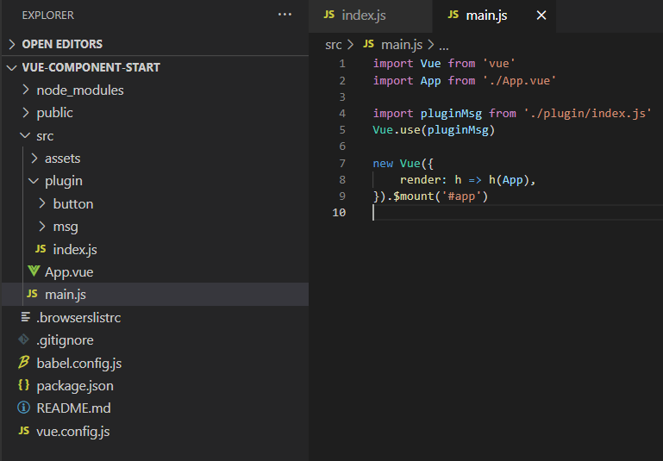663x461 pixels.
Task: Collapse the plugin folder
Action: pos(155,181)
